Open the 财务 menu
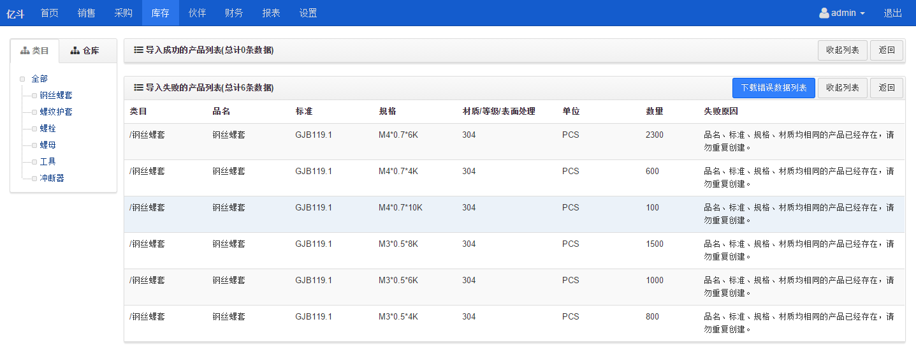The image size is (916, 354). 235,13
